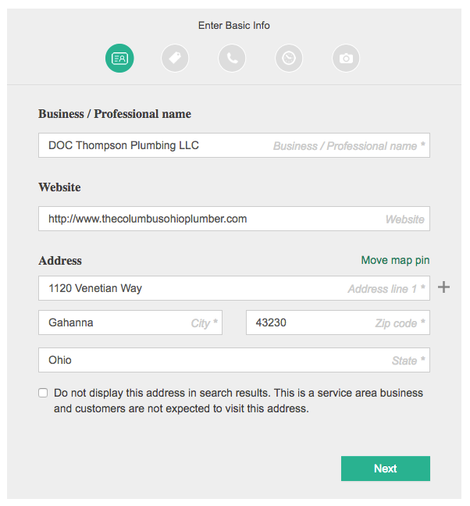Click the Business / Professional name heading
470x506 pixels.
[x=115, y=114]
